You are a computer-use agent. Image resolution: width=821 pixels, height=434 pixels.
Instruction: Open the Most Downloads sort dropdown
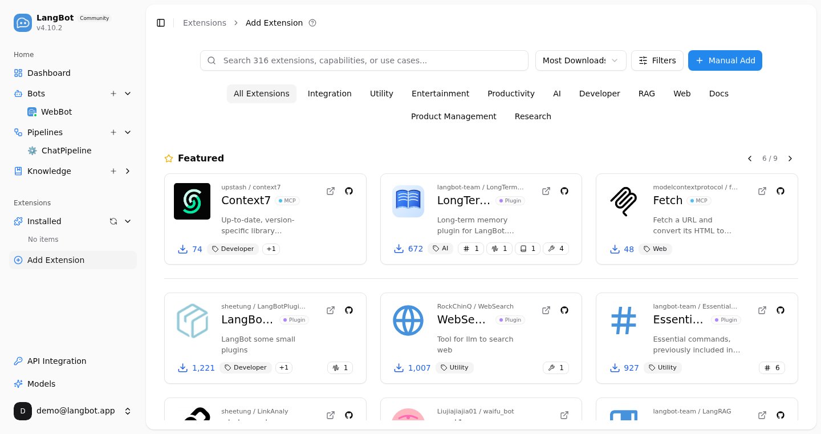580,60
